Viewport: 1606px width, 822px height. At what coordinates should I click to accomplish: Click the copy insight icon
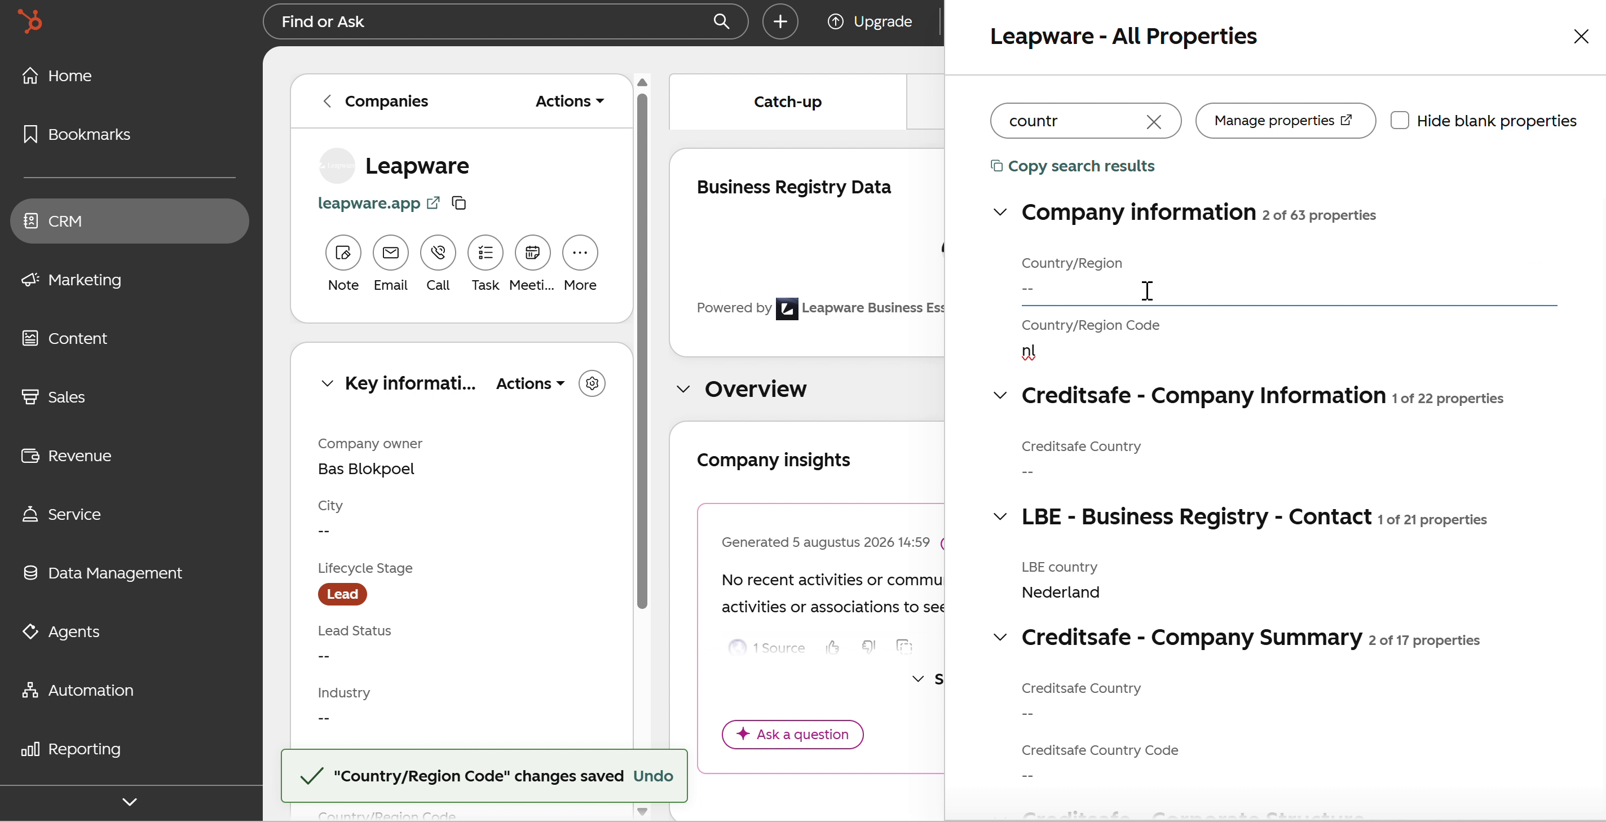(x=904, y=646)
